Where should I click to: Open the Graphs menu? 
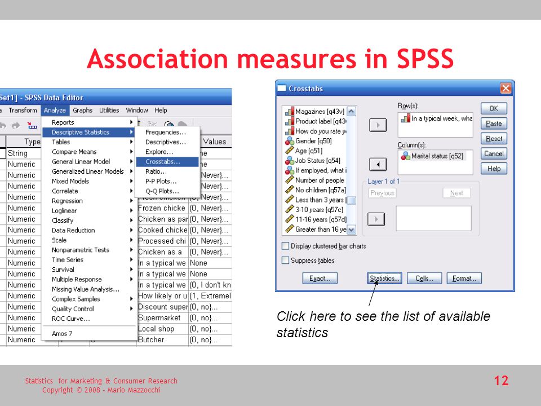tap(82, 110)
